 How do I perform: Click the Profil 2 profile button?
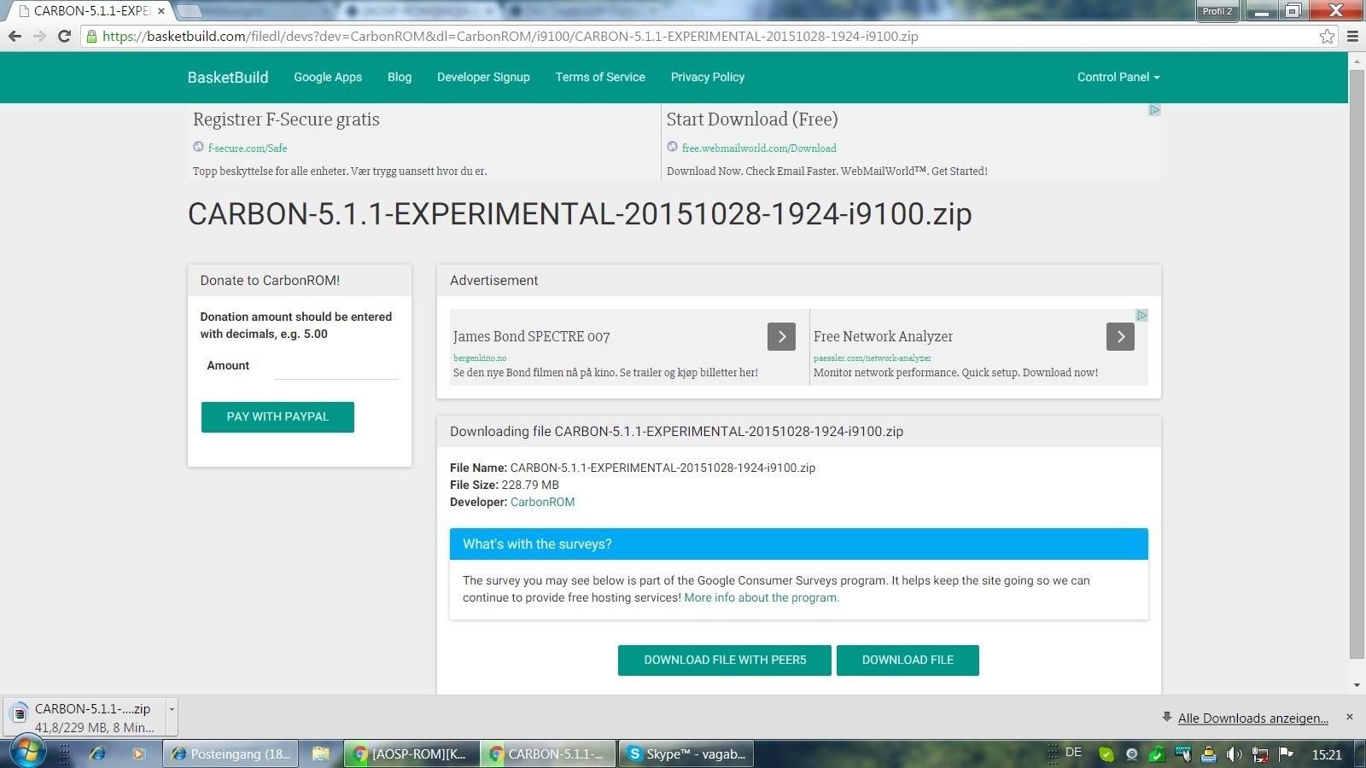(x=1217, y=11)
